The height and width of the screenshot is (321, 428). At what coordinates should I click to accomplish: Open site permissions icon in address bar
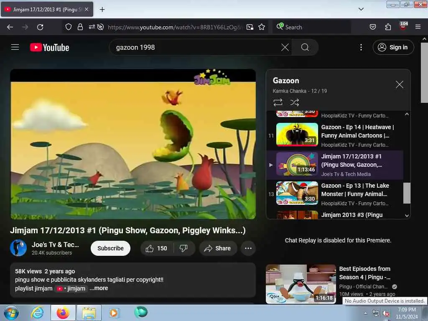point(92,27)
